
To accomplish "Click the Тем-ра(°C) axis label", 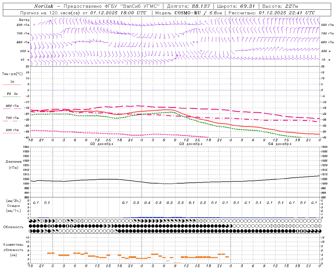I will click(12, 74).
